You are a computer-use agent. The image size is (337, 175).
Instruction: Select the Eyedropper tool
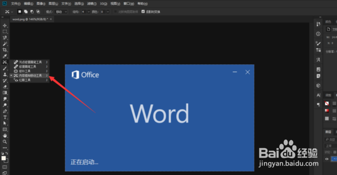click(5, 56)
